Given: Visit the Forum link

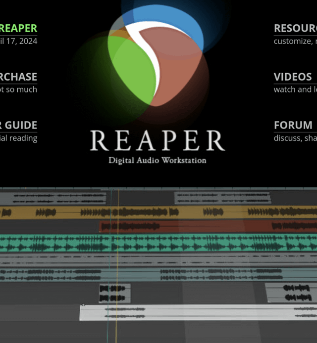Looking at the screenshot, I should (293, 125).
